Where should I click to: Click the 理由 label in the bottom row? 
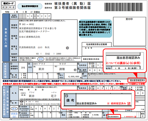63,115
